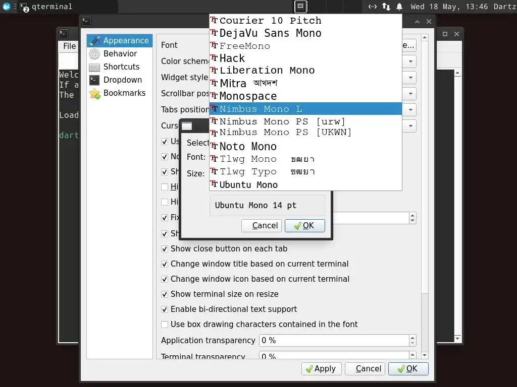
Task: Click the preferences dialog terminal title icon
Action: [86, 21]
